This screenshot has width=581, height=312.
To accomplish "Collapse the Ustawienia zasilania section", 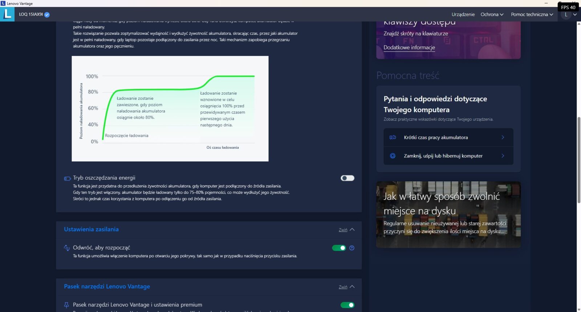I will coord(346,230).
